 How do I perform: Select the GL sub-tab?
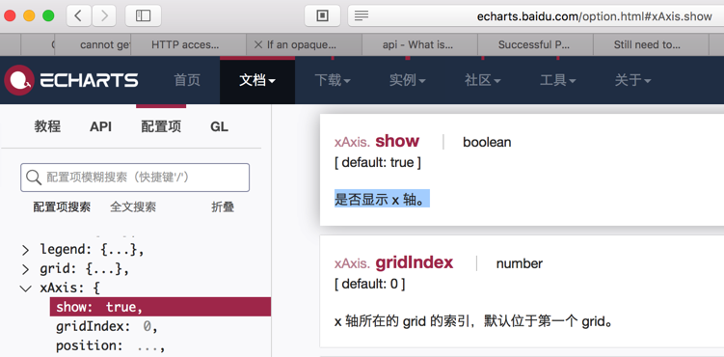pyautogui.click(x=219, y=126)
